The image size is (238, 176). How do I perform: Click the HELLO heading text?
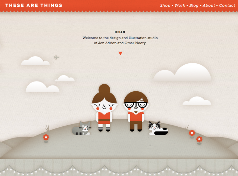click(120, 32)
